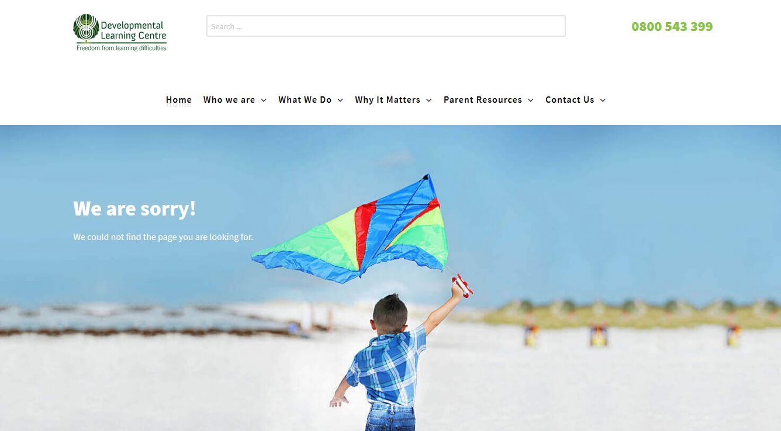Open the Parent Resources menu
The width and height of the screenshot is (781, 431).
click(x=483, y=100)
